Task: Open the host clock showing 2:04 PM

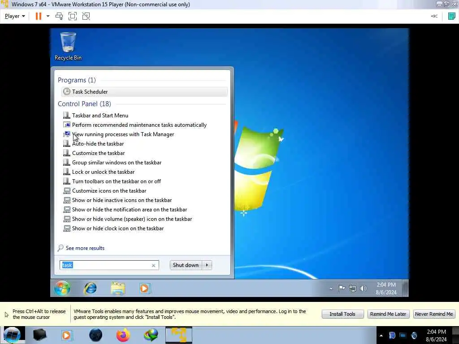Action: coord(436,335)
